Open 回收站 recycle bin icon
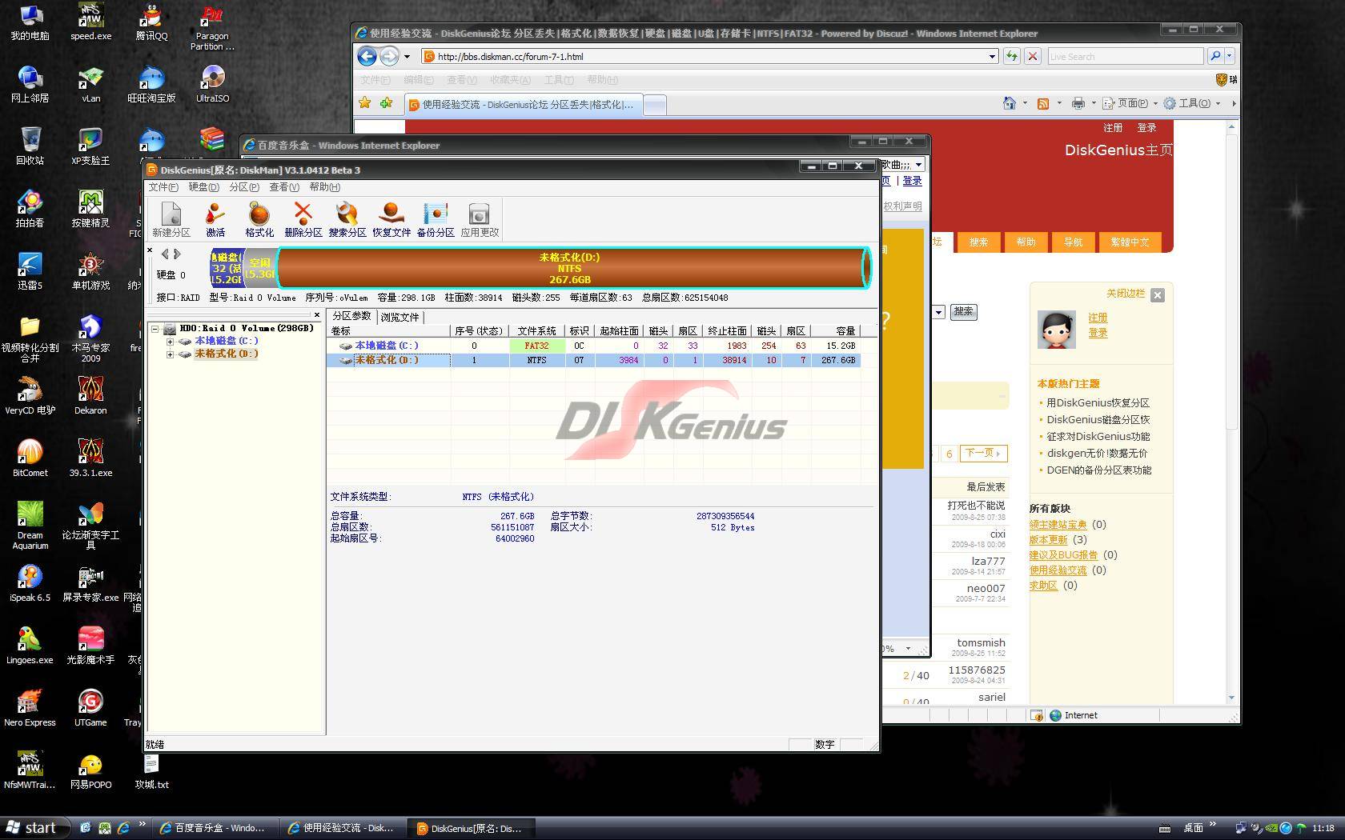Screen dimensions: 1345x840 (30, 146)
